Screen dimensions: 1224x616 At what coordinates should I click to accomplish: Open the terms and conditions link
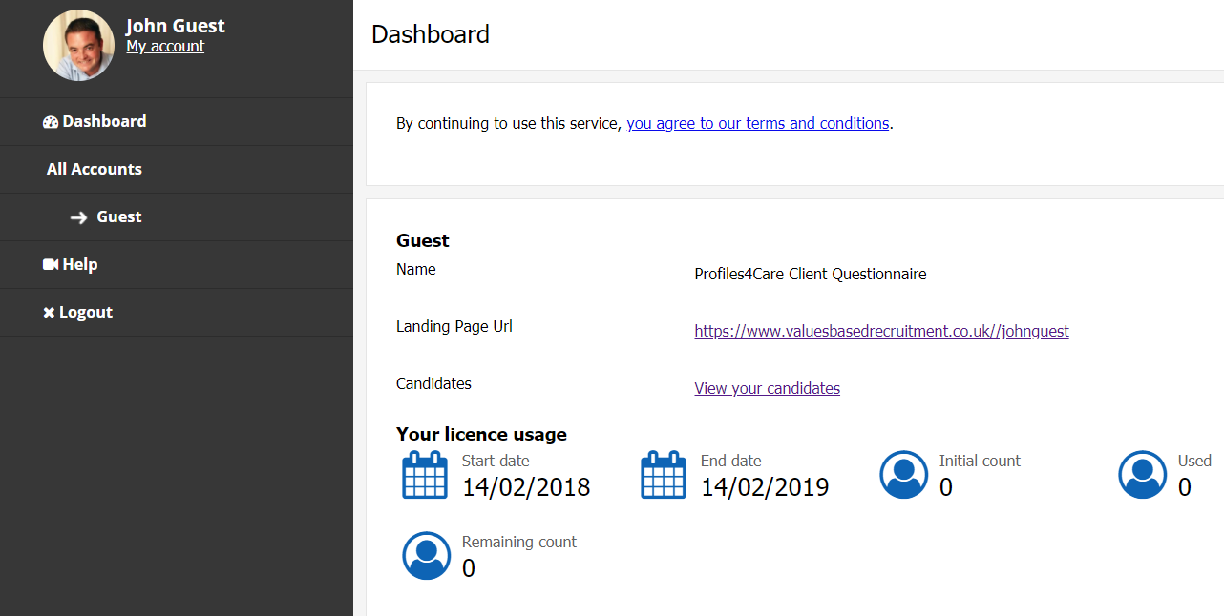pos(758,123)
